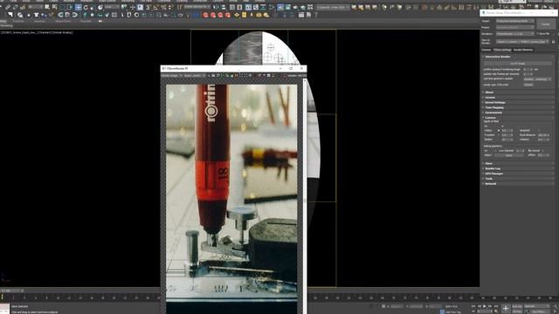Click the first red teapot icon
Image resolution: width=559 pixels, height=314 pixels.
tap(205, 15)
